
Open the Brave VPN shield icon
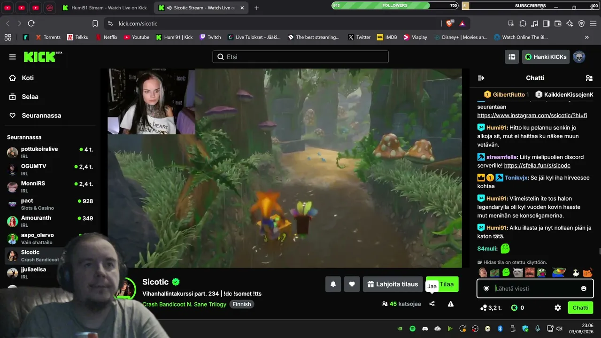tap(581, 23)
